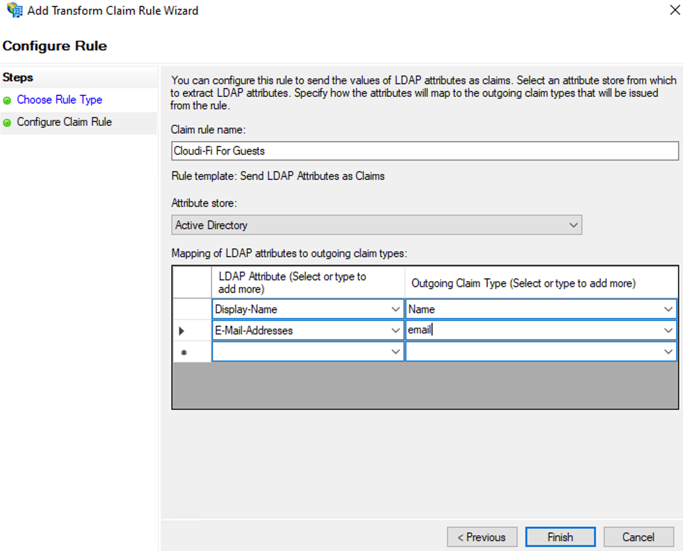Screen dimensions: 683x551
Task: Click the Claim rule name label
Action: click(208, 130)
